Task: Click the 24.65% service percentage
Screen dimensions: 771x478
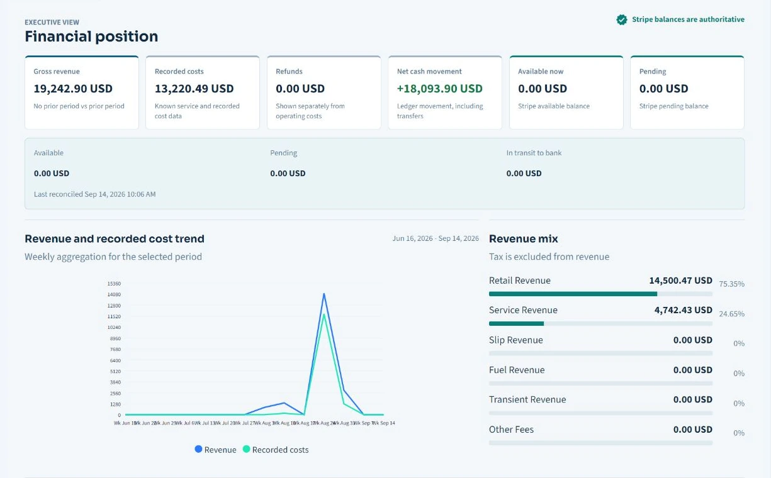Action: click(x=732, y=314)
